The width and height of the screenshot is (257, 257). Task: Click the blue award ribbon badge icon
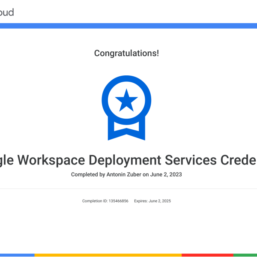(126, 108)
